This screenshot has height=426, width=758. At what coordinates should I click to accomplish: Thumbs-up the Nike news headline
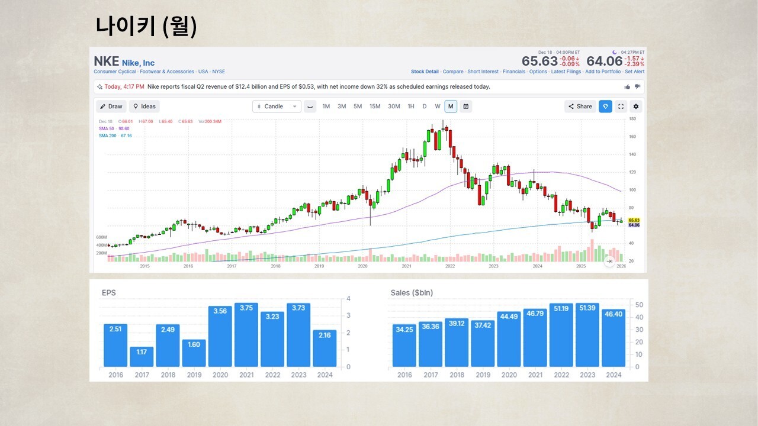(627, 86)
